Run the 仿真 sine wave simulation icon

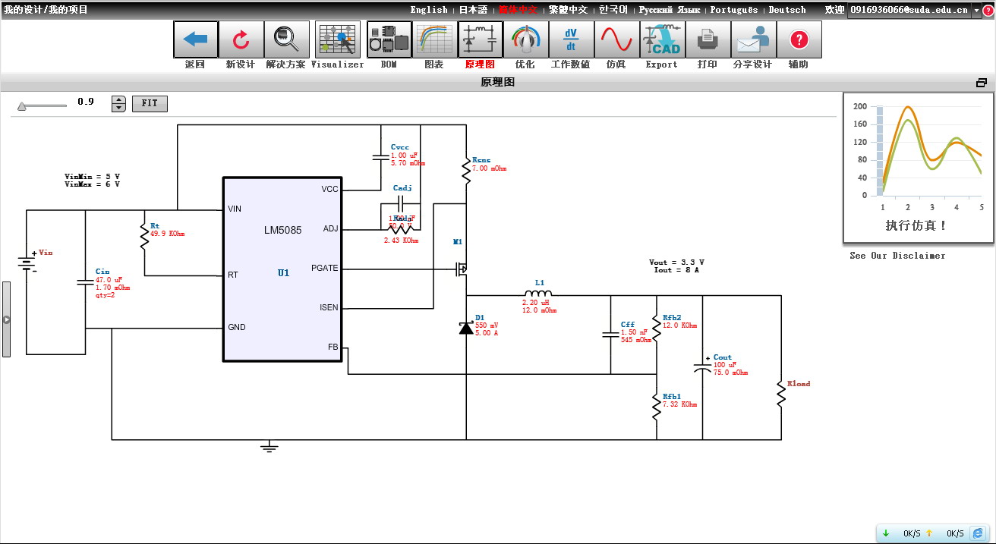(x=616, y=39)
